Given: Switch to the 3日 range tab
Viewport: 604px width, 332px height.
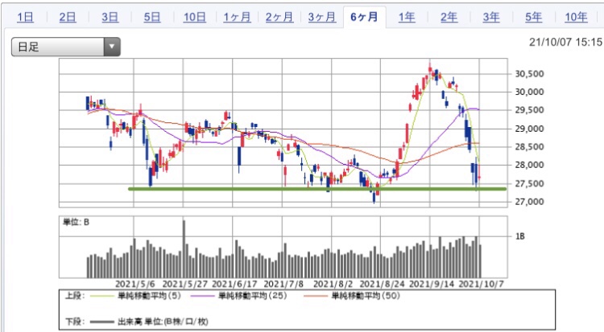Looking at the screenshot, I should (110, 18).
